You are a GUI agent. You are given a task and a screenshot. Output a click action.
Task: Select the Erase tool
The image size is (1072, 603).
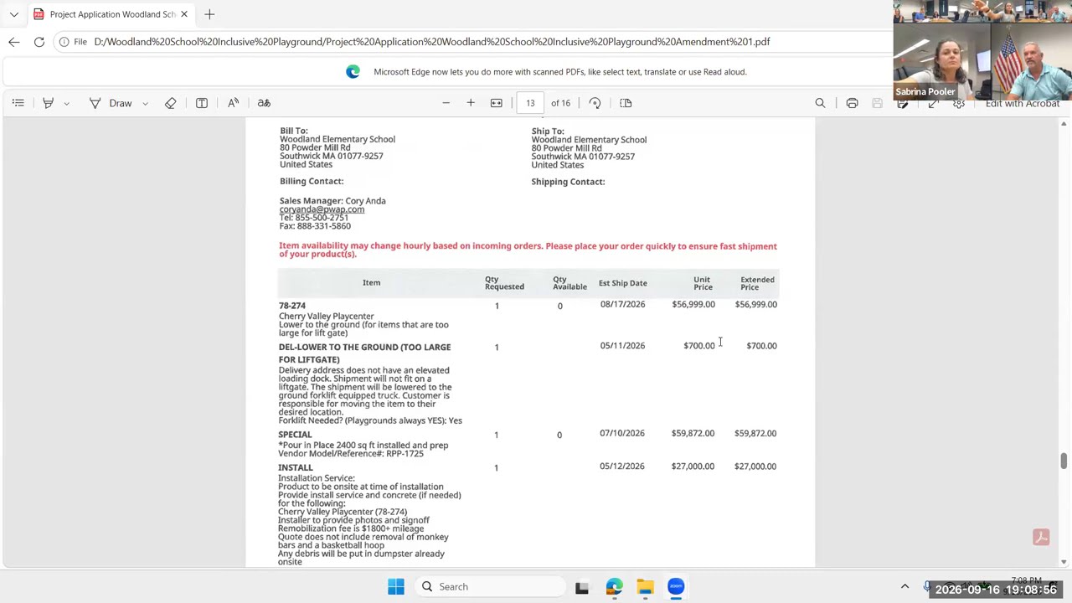click(171, 103)
